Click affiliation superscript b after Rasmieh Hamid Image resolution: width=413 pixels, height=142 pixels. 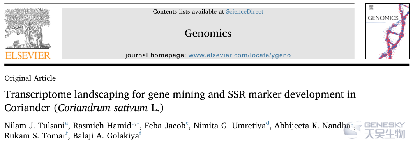pyautogui.click(x=133, y=123)
